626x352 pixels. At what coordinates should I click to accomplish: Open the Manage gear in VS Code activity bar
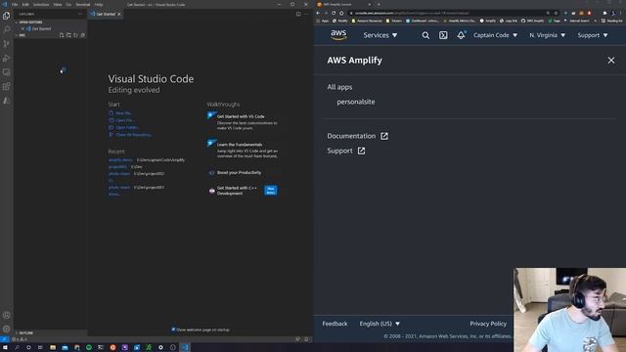click(7, 329)
